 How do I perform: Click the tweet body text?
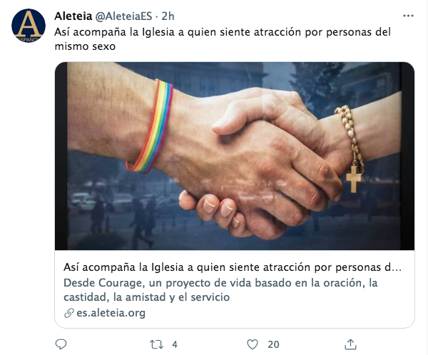(x=223, y=39)
